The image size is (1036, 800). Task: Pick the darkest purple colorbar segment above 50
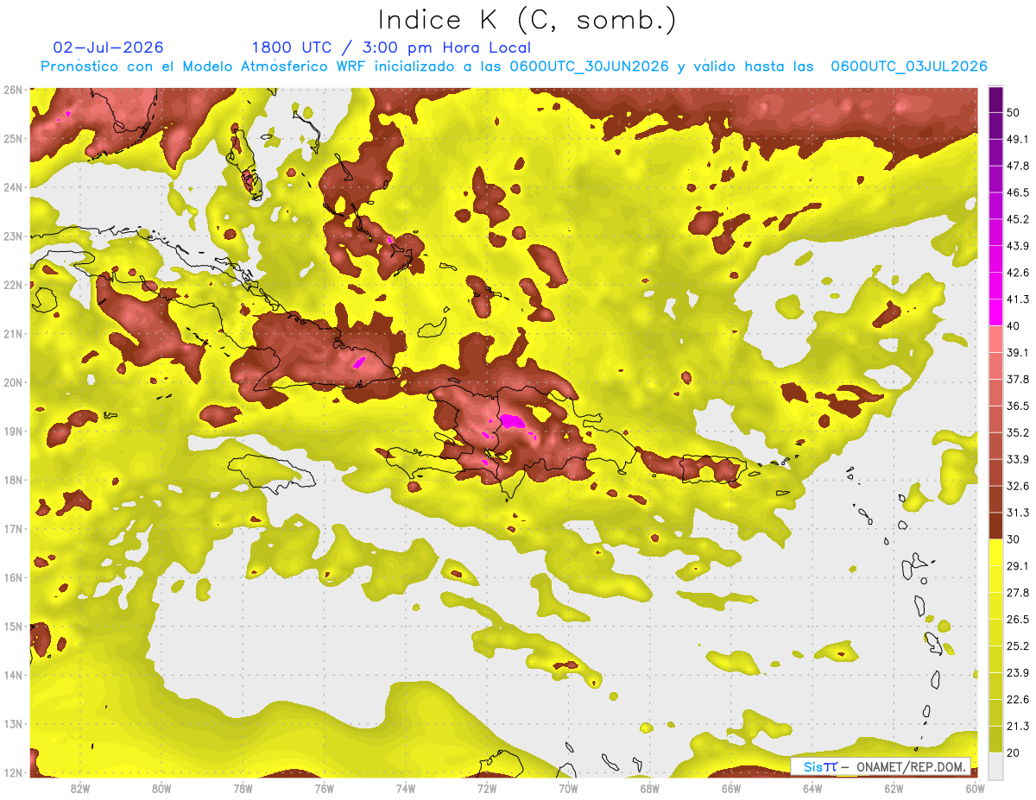coord(995,99)
